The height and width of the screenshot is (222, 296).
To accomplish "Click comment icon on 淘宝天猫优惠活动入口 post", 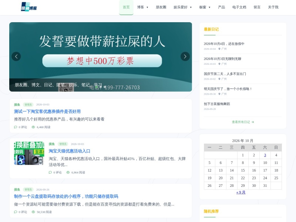I will point(50,172).
